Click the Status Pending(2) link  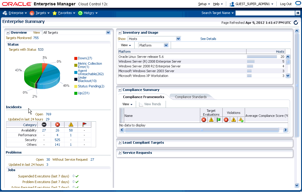pyautogui.click(x=91, y=86)
